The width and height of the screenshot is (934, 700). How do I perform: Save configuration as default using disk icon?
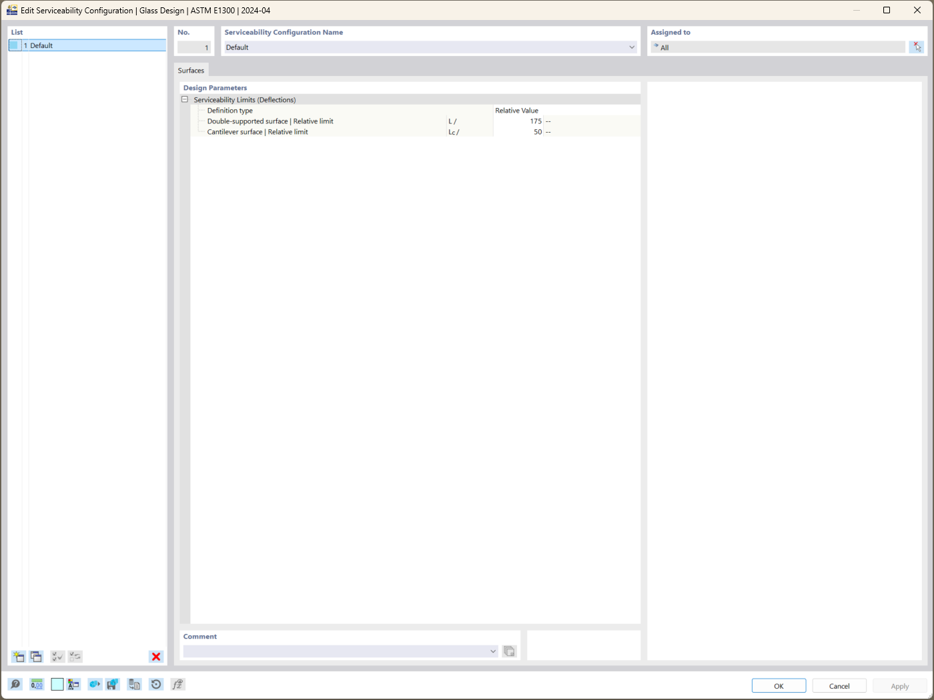[112, 684]
